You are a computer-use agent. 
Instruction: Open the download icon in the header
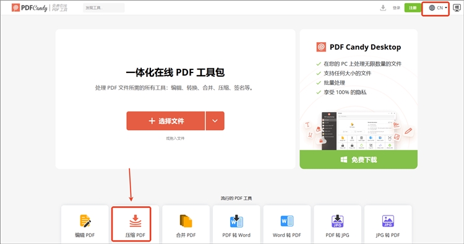(x=383, y=7)
